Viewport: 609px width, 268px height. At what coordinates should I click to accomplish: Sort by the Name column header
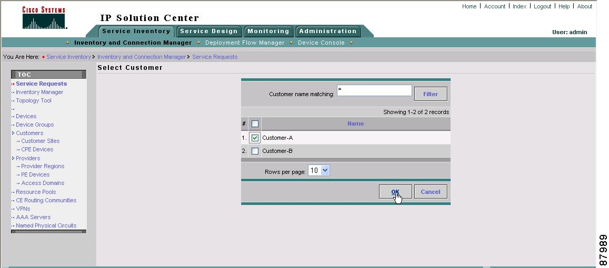tap(355, 123)
